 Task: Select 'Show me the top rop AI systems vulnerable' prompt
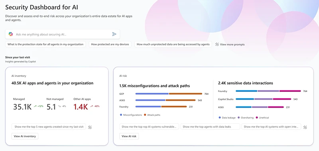149,127
